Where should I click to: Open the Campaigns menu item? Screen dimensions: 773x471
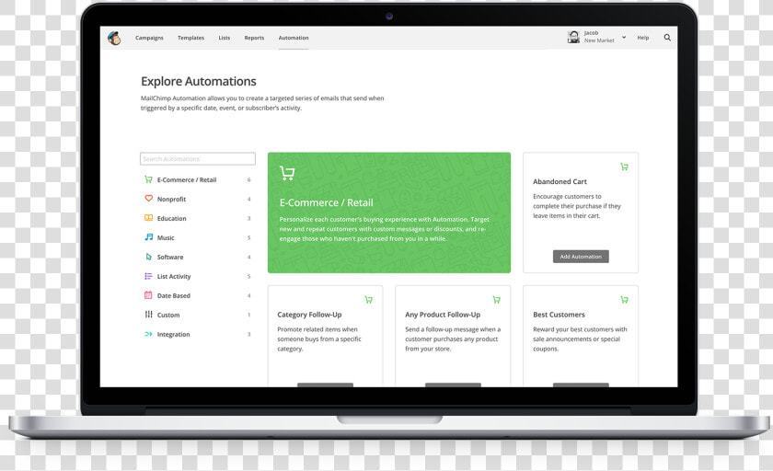tap(149, 38)
